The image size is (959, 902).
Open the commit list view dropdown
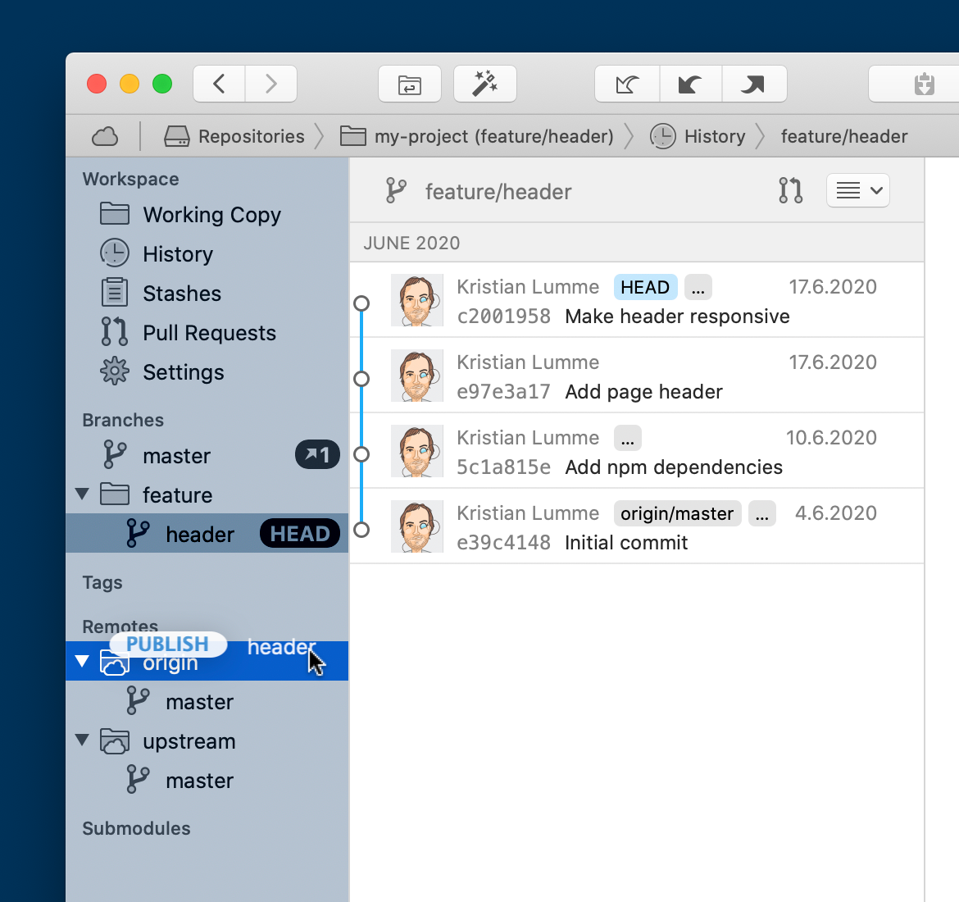(x=857, y=190)
